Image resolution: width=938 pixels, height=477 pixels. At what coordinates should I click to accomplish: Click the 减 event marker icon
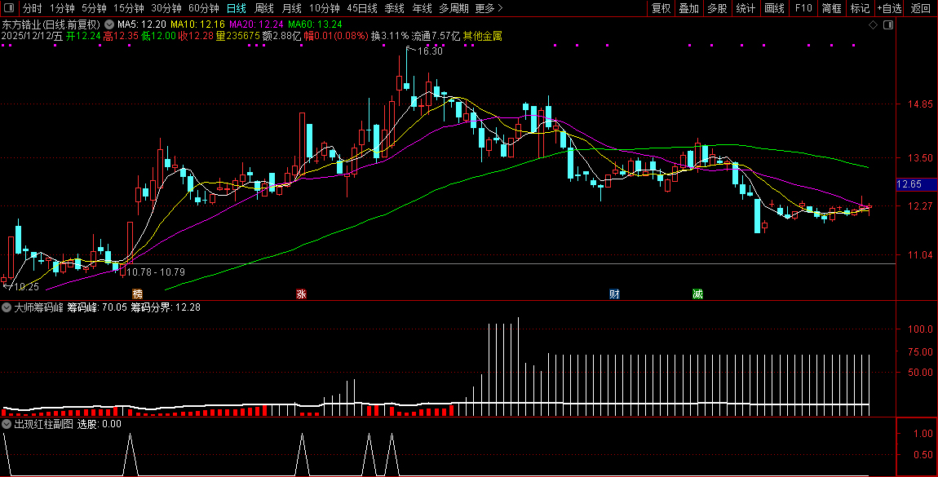click(697, 294)
